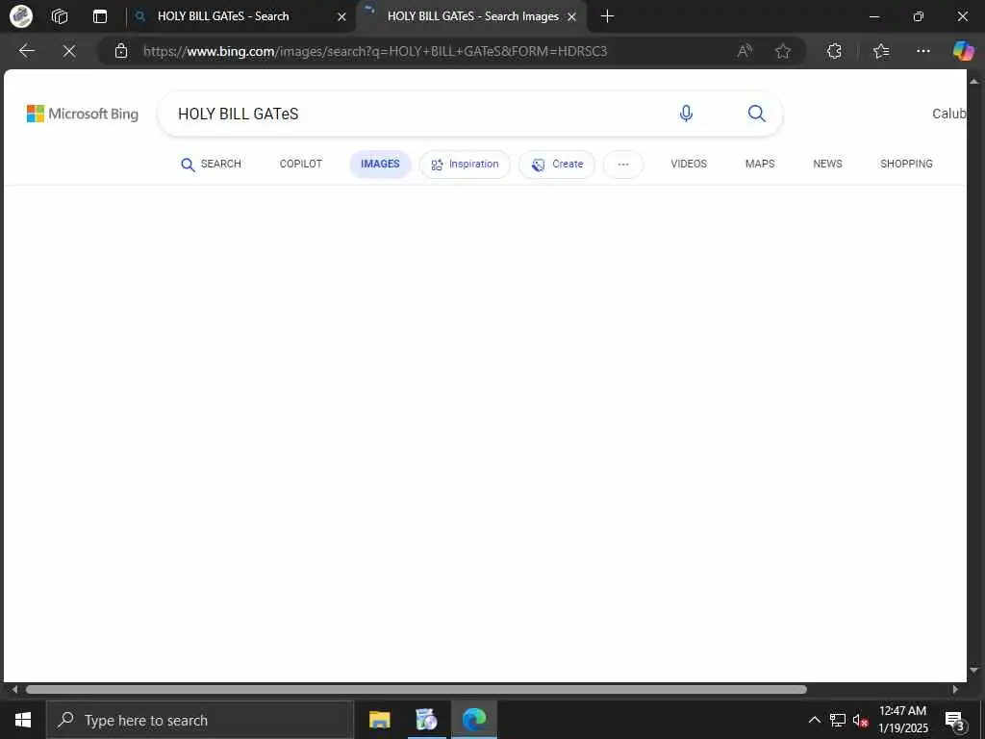Open the clock showing 12:47 AM

(902, 720)
